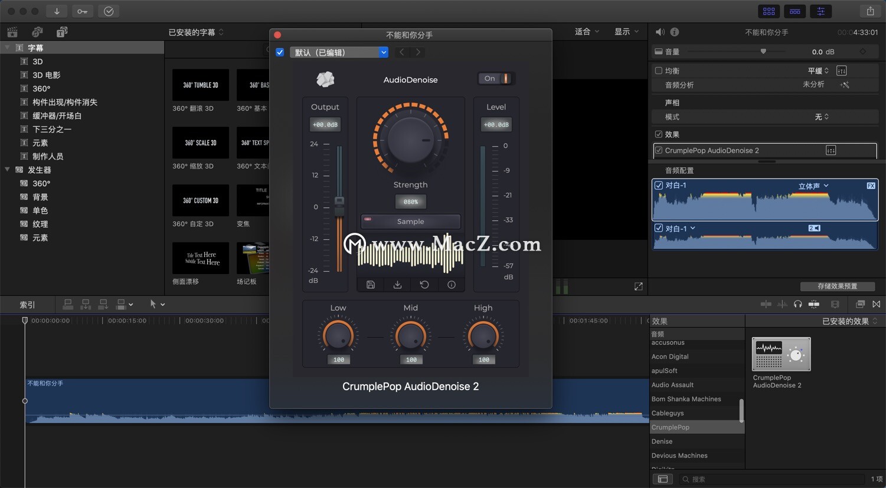Uncheck the first 对白-1 stereo component
Image resolution: width=886 pixels, height=488 pixels.
tap(659, 185)
